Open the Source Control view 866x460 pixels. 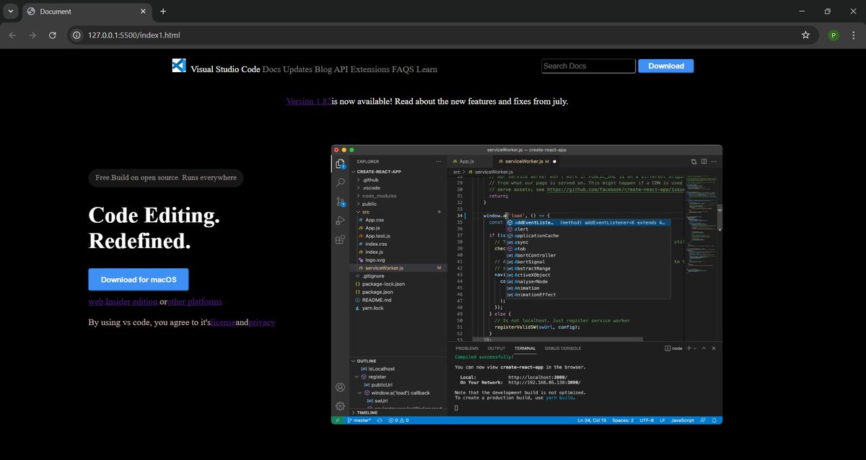(340, 203)
